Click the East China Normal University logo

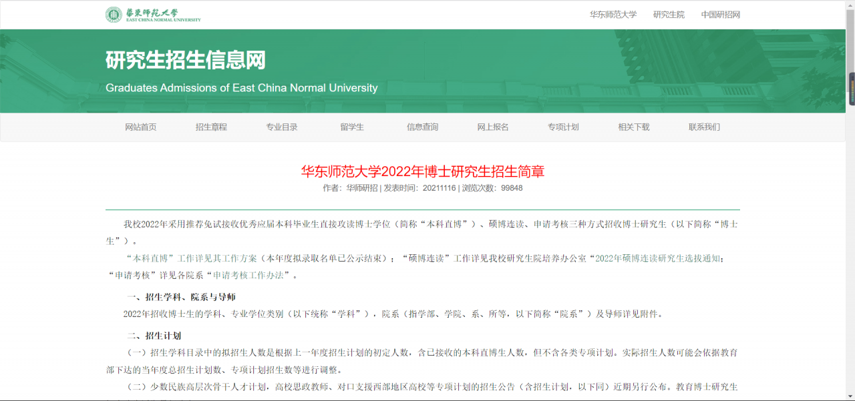point(153,15)
